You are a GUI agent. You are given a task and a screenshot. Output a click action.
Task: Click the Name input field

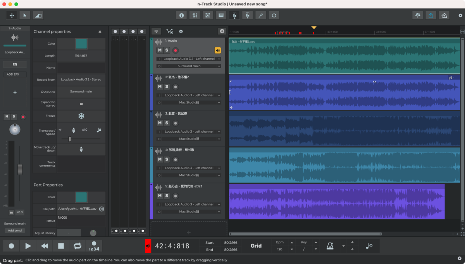(81, 67)
